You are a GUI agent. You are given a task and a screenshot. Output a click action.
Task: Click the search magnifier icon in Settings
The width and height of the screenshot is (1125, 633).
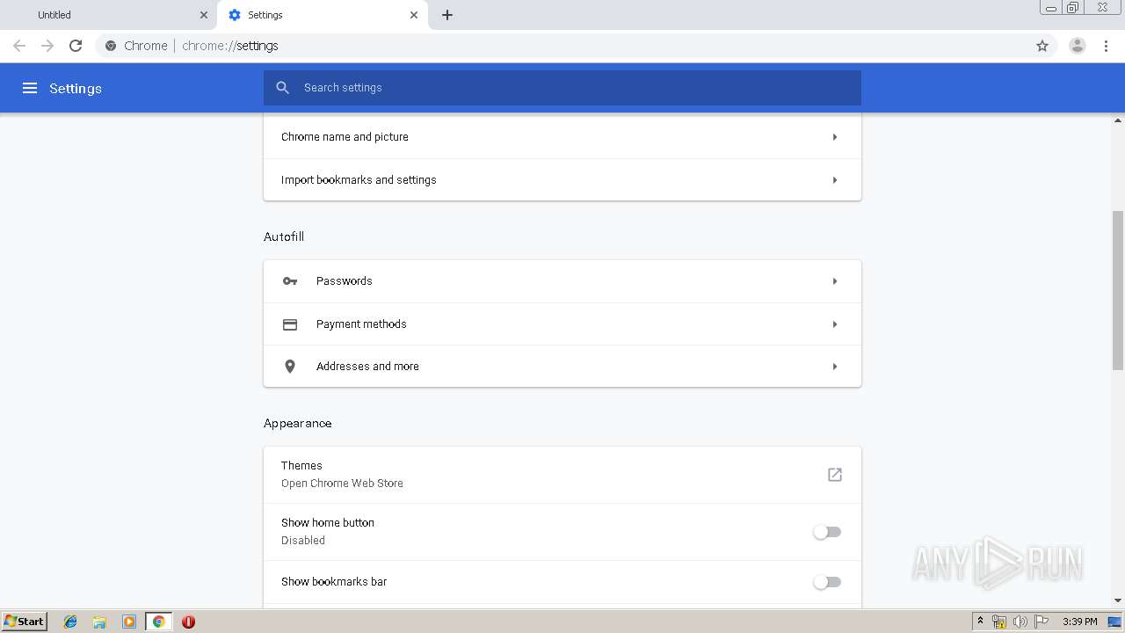coord(282,88)
